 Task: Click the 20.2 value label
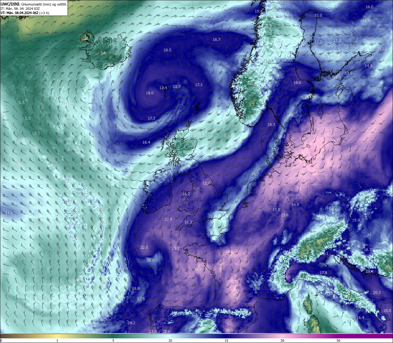131,323
